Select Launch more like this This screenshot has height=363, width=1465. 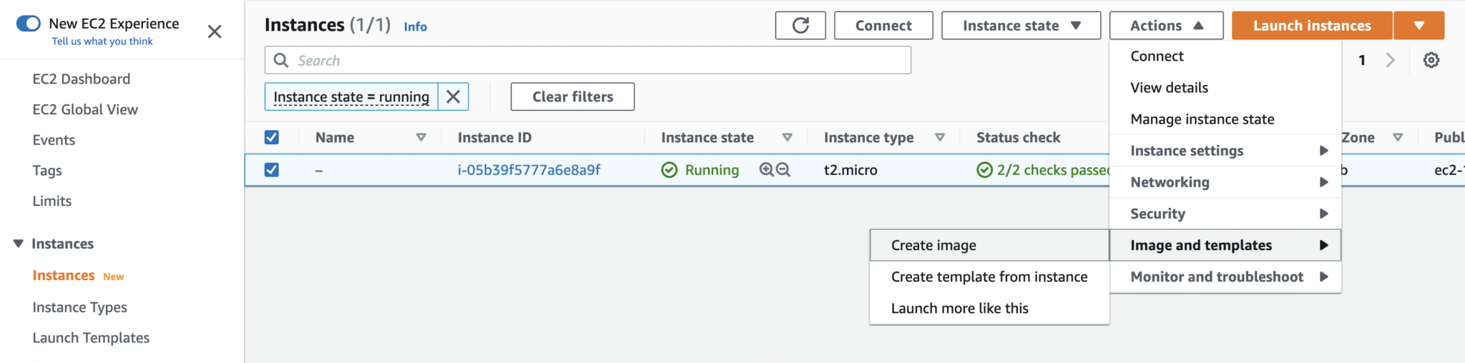click(989, 308)
